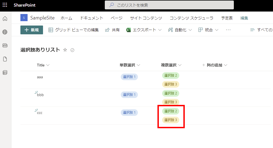The height and width of the screenshot is (148, 273).
Task: Click the share arrow icon
Action: coord(107,30)
